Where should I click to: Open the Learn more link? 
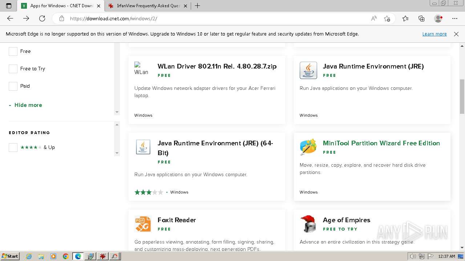click(x=434, y=34)
